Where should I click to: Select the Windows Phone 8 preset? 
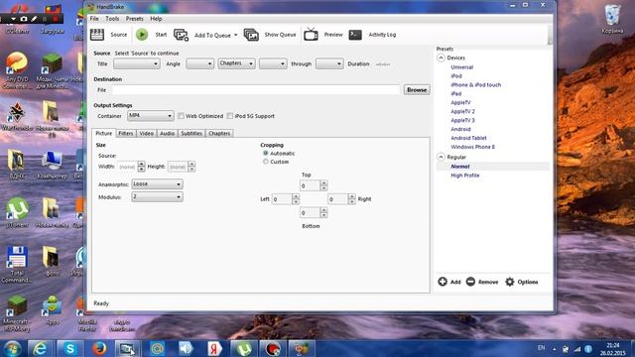472,147
